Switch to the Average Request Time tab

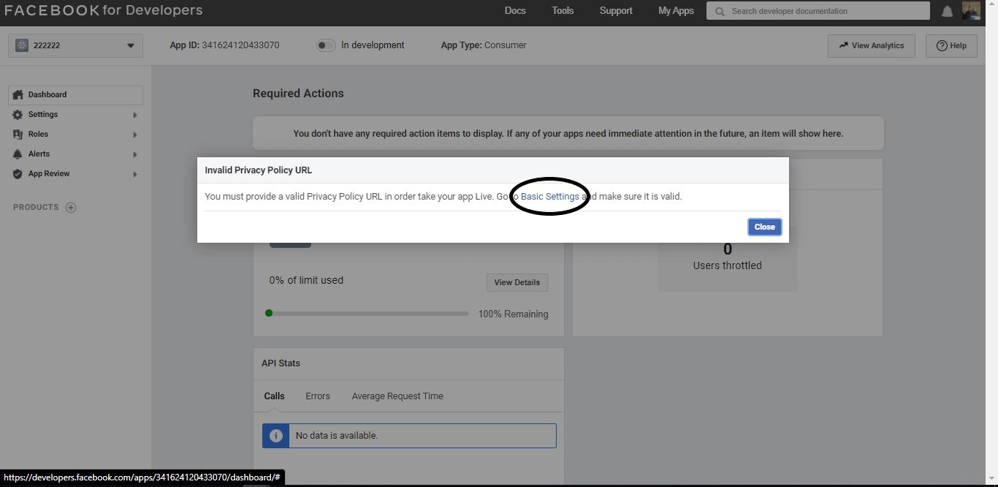397,396
